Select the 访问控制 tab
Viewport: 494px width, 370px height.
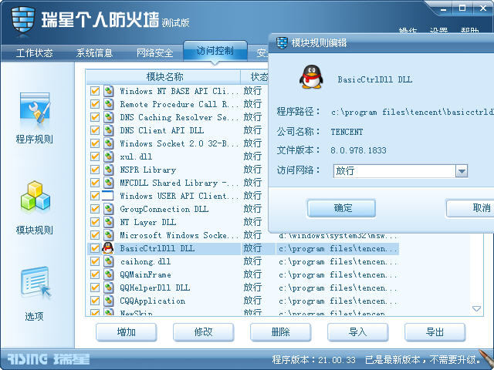[215, 51]
